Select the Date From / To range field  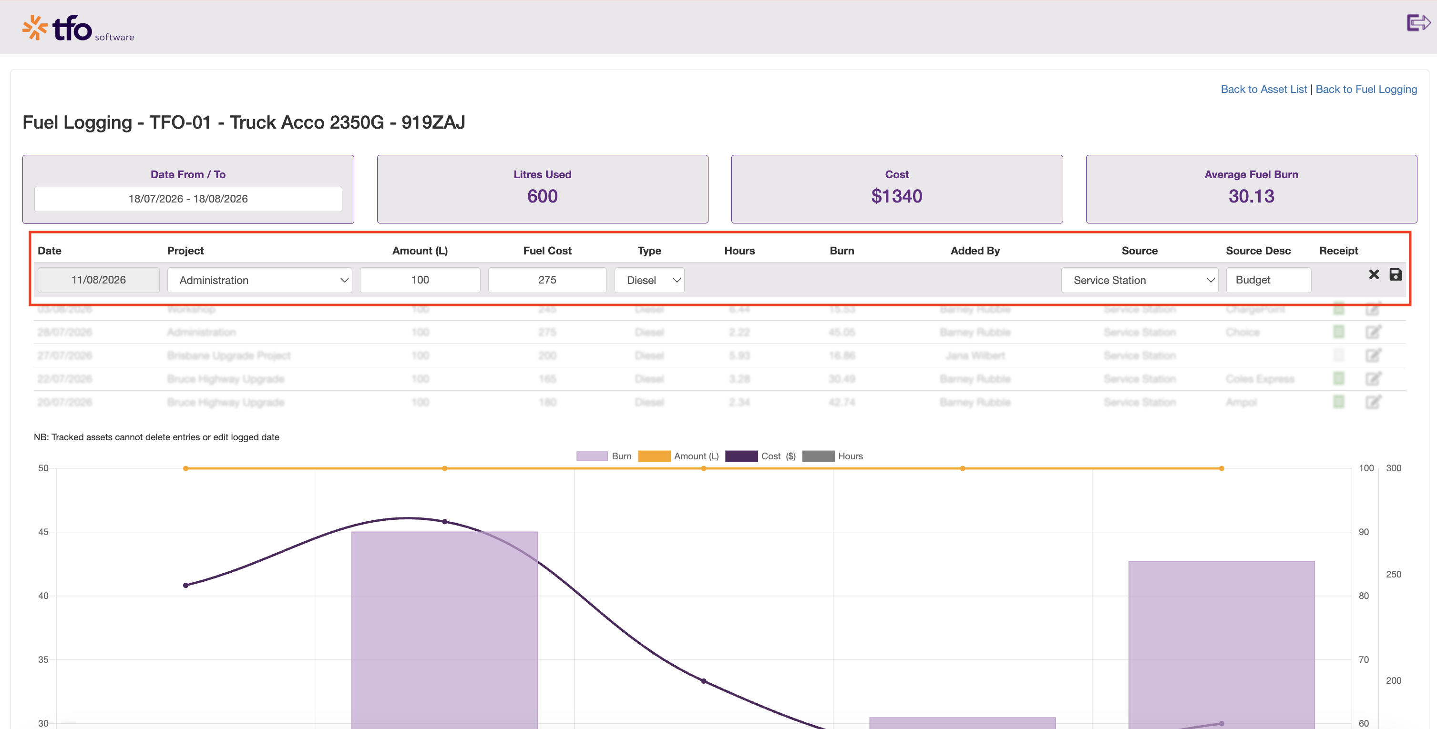[x=188, y=198]
